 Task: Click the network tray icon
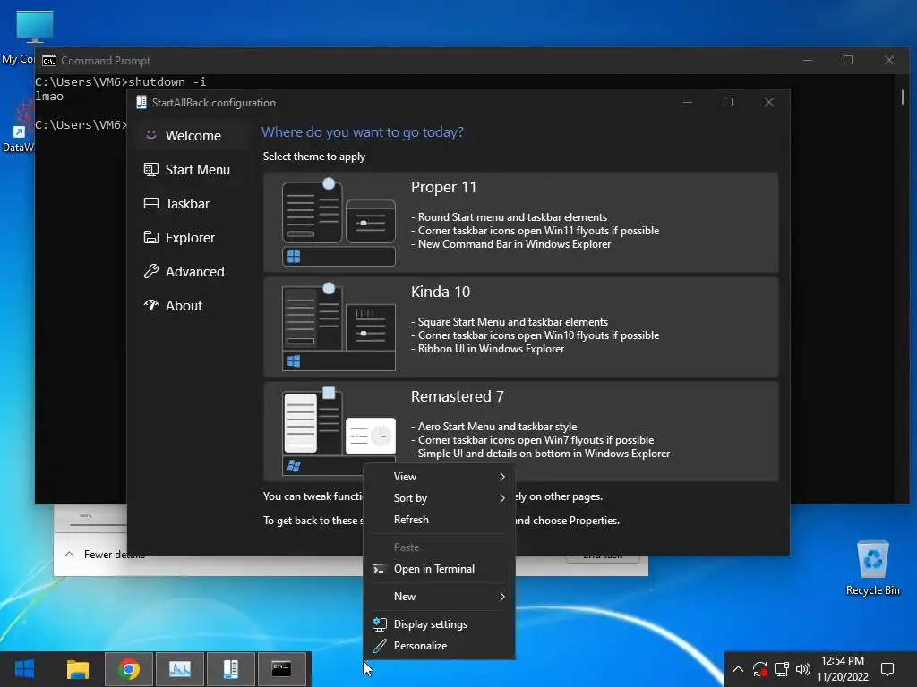tap(781, 669)
